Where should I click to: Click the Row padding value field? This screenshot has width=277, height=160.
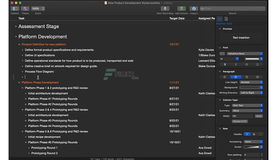coord(251,155)
